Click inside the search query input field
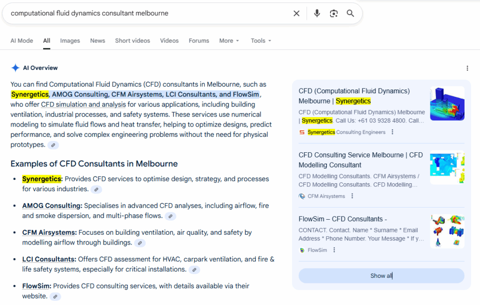The width and height of the screenshot is (480, 305). coord(141,13)
